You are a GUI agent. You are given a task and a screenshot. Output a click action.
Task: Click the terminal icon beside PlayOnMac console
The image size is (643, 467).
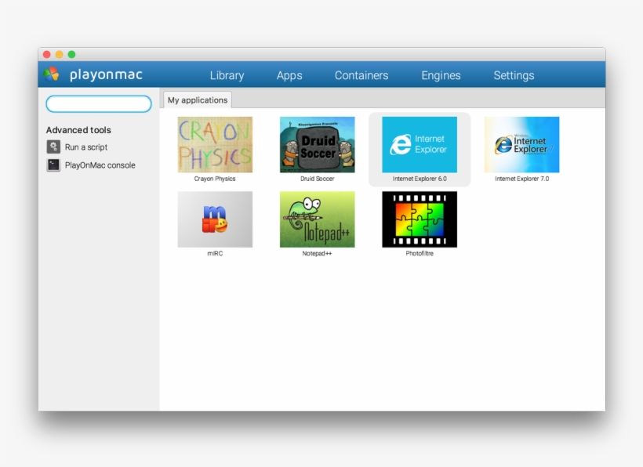[53, 165]
